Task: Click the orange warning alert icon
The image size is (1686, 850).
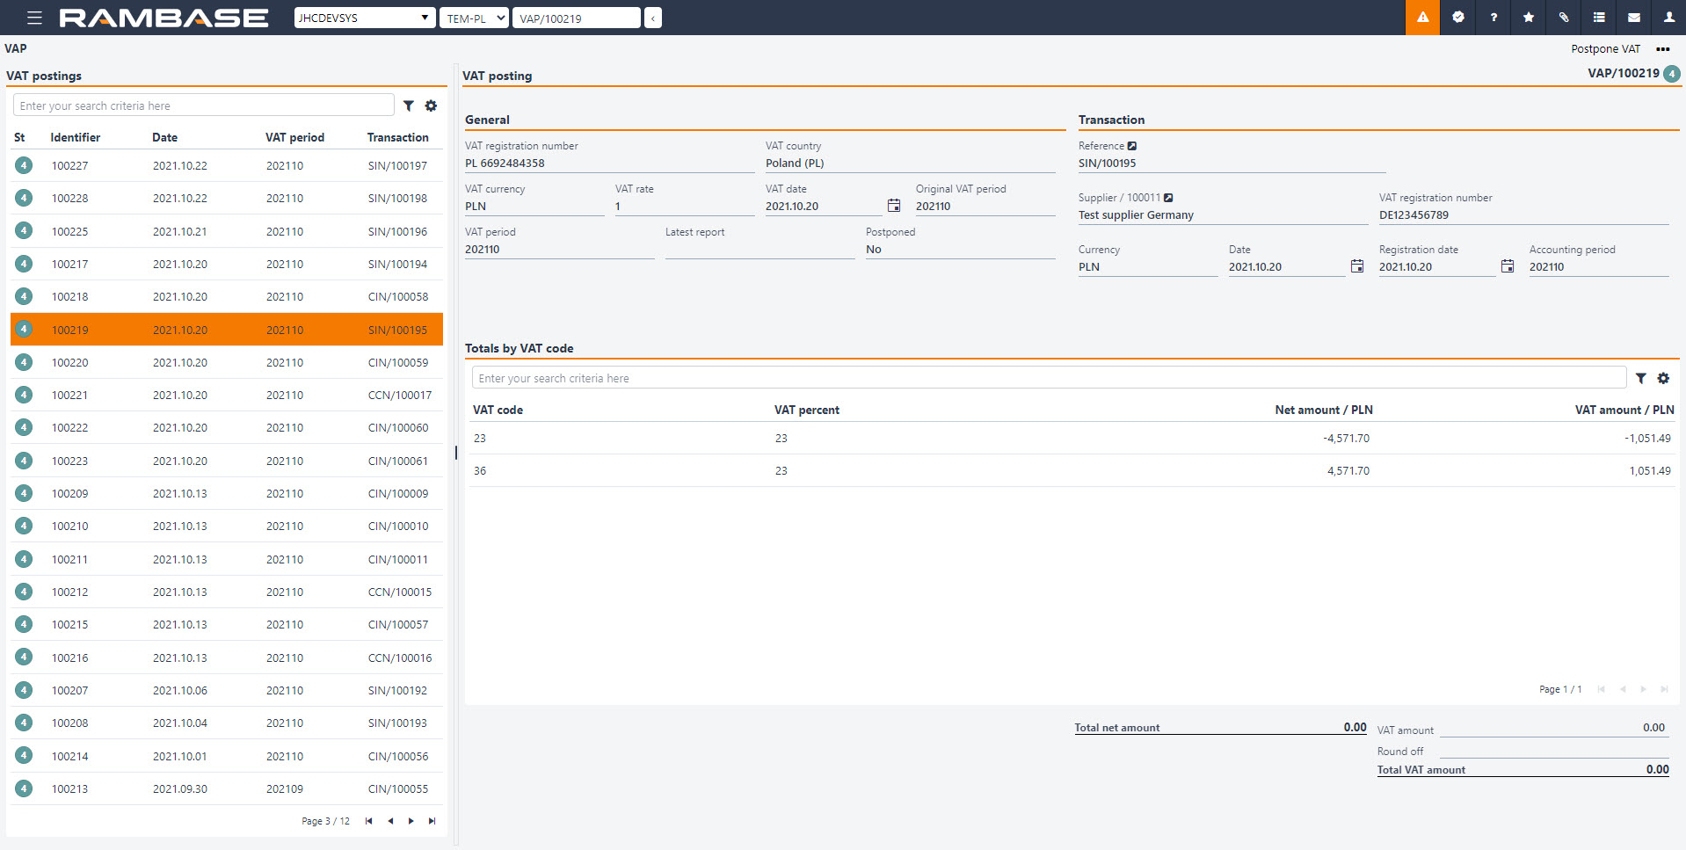Action: coord(1422,18)
